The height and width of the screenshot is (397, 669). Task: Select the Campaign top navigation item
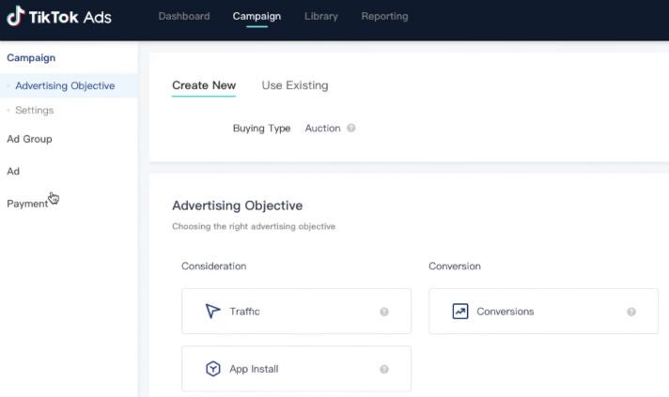(257, 16)
